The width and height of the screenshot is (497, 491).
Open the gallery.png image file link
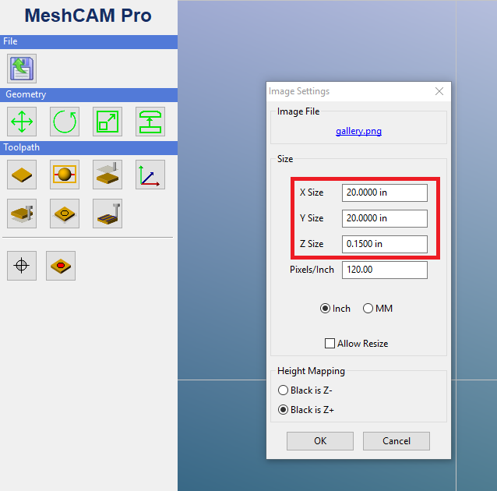coord(358,131)
